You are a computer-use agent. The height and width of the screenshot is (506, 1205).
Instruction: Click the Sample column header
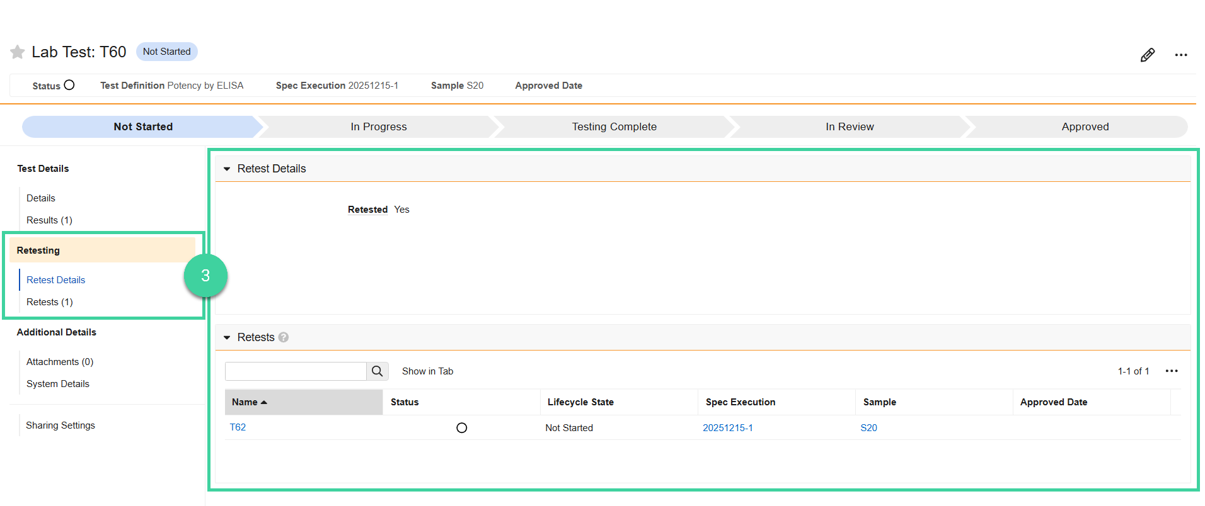tap(934, 402)
